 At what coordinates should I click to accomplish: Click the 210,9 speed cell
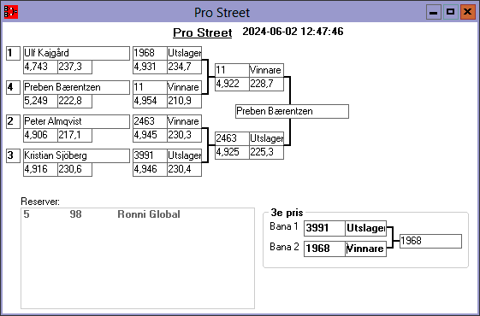tap(184, 101)
